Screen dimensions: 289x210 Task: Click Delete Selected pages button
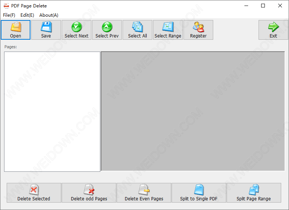coord(34,193)
